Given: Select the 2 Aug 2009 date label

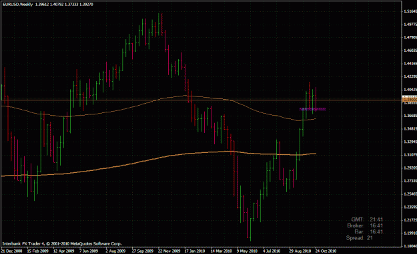Looking at the screenshot, I should (x=115, y=251).
